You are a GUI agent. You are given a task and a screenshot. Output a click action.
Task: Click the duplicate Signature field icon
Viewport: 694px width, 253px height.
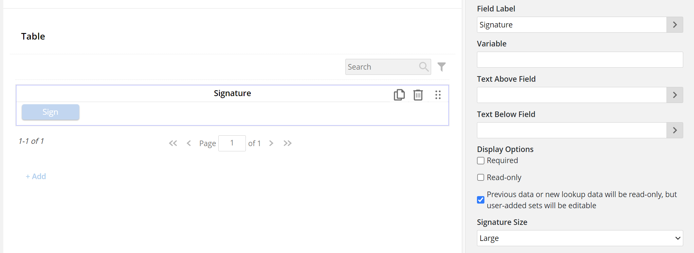pos(399,95)
